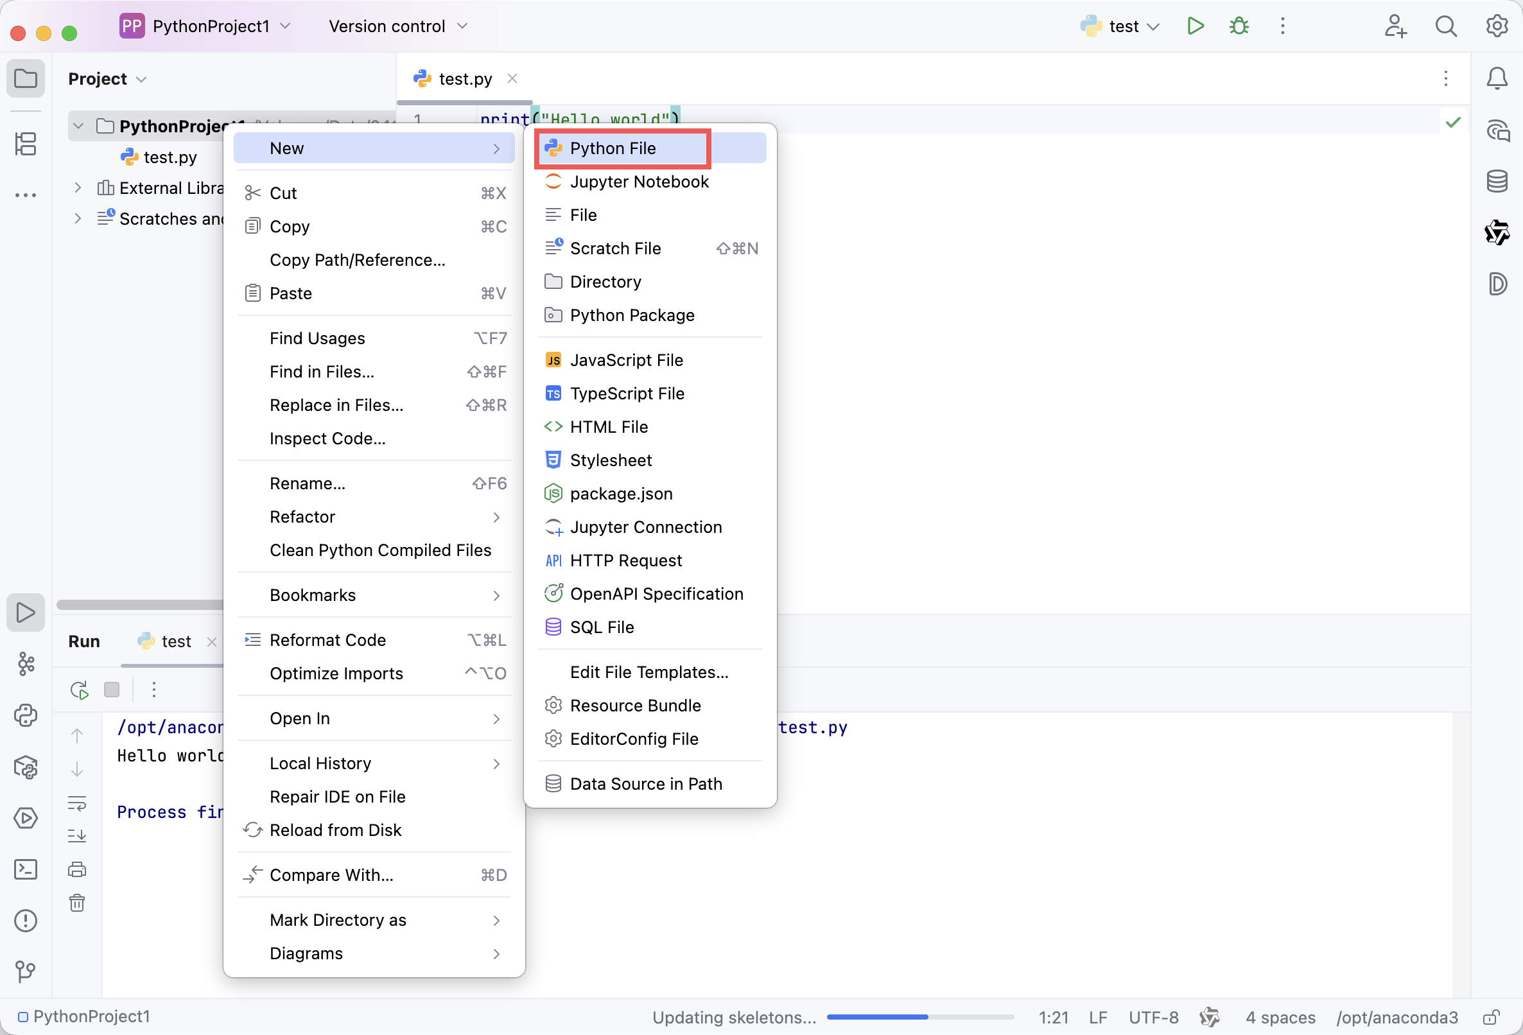
Task: Click the Stop button in Run panel
Action: pos(112,690)
